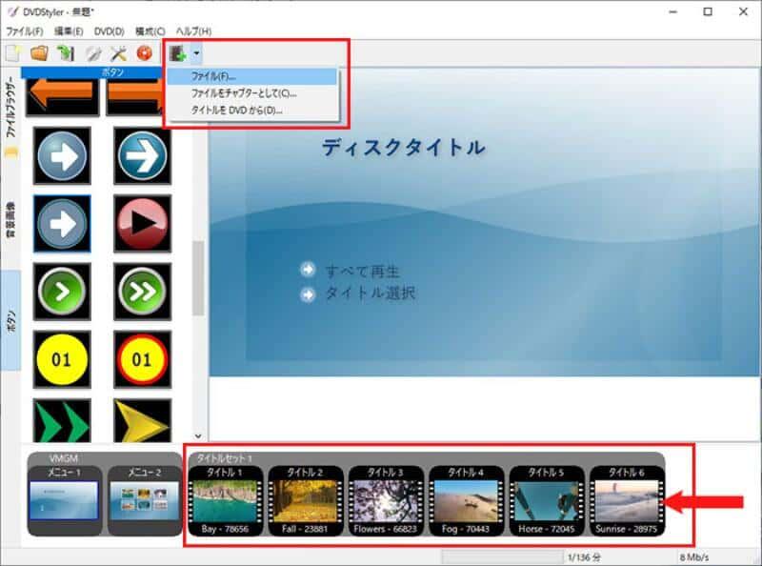
Task: Open DVD options wrench icon
Action: point(119,53)
